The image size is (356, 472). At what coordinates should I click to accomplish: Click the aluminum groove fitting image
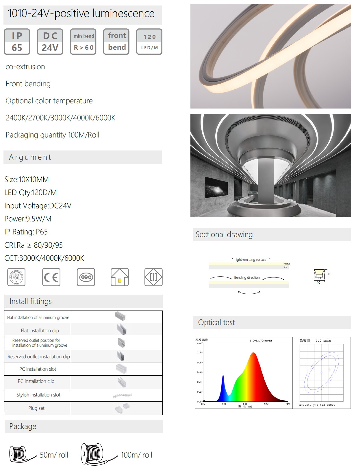pos(120,316)
